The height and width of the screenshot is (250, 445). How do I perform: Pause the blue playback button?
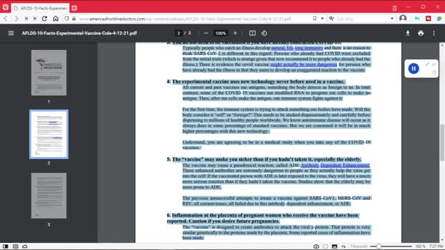pos(414,68)
